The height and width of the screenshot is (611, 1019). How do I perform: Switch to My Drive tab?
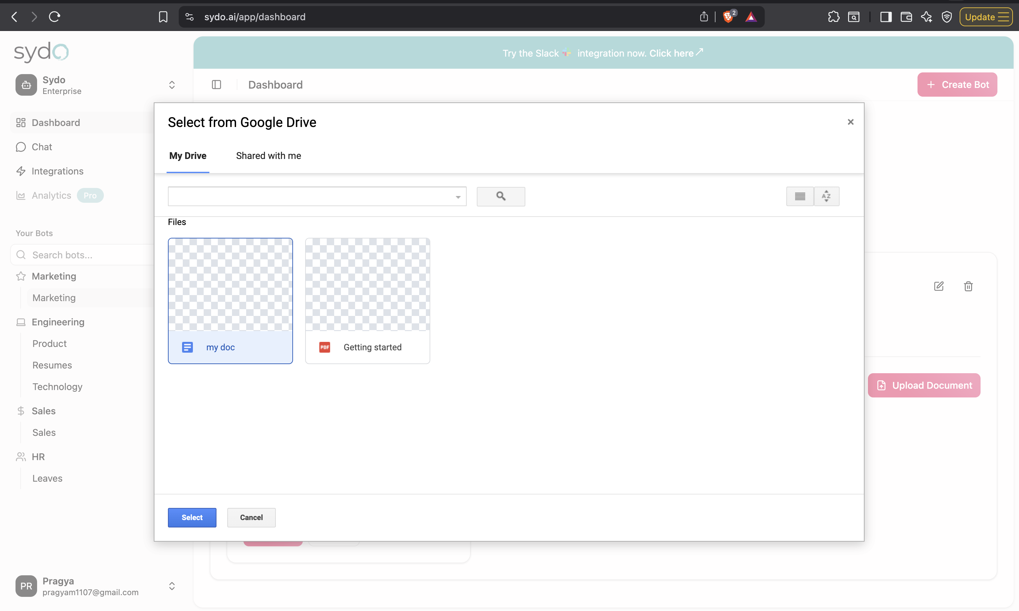click(x=188, y=156)
